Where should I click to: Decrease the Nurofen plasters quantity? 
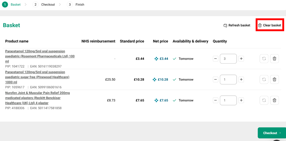[215, 100]
